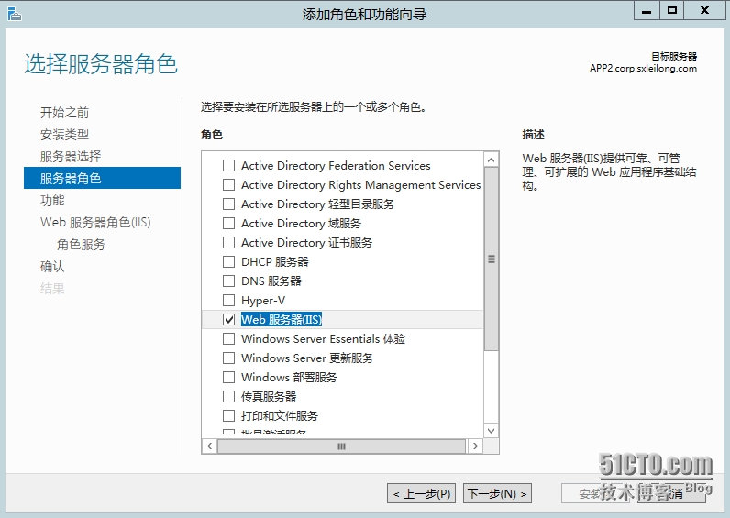Go to the 服务器选择 wizard step

(71, 157)
